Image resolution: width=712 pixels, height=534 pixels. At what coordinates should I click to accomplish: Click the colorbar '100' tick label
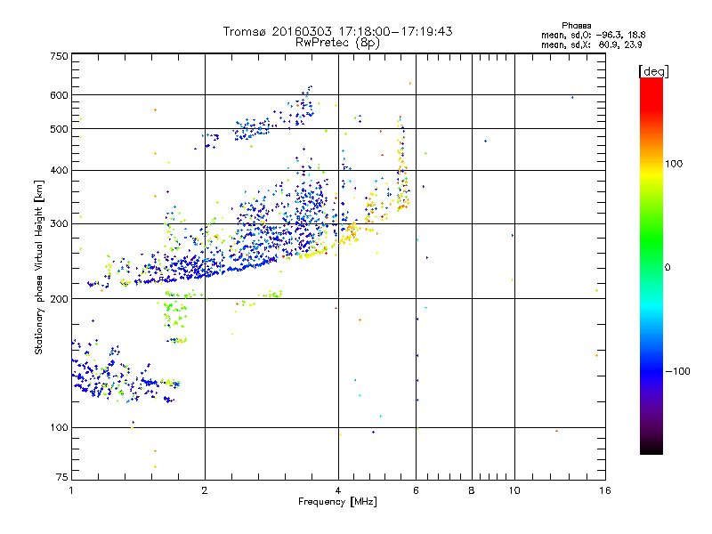[x=674, y=164]
